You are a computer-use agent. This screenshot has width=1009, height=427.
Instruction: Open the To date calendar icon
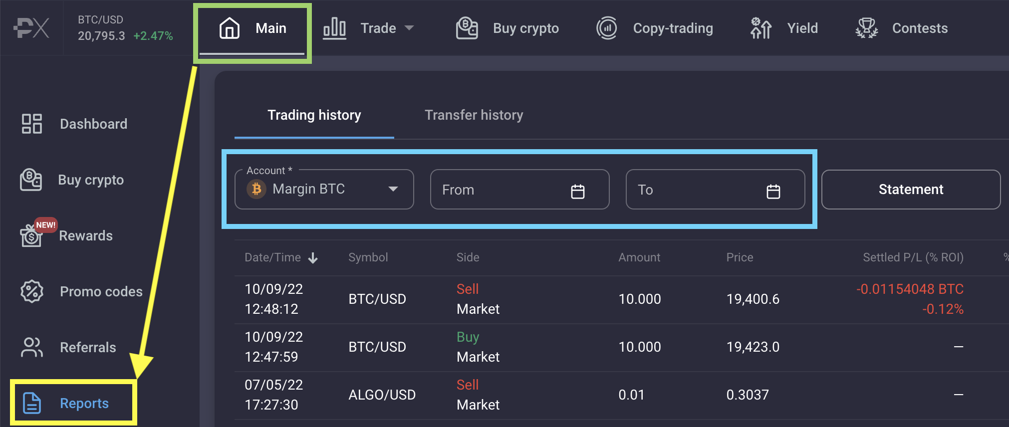tap(773, 191)
